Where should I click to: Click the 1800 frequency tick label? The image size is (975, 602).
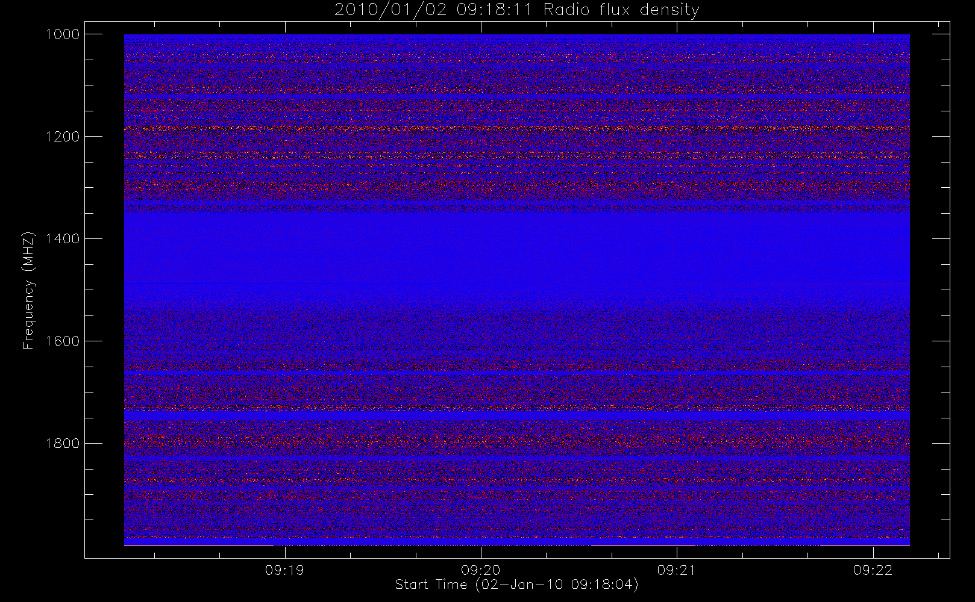pos(63,444)
